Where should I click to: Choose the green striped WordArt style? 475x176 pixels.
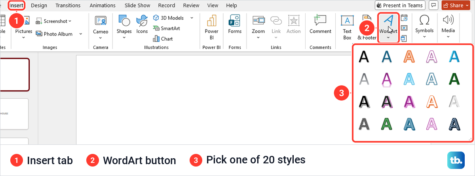coord(387,124)
